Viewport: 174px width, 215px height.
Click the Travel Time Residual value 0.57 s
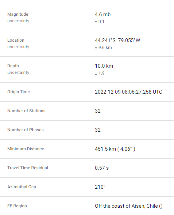coord(102,168)
